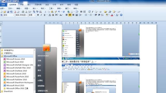Viewport: 166px width, 93px height.
Task: Toggle Bold formatting
Action: (38, 15)
